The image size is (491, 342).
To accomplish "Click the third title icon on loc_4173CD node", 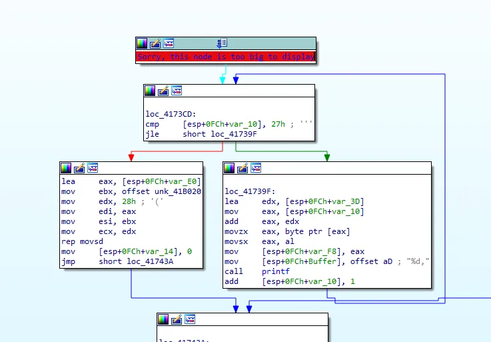I will pos(177,91).
